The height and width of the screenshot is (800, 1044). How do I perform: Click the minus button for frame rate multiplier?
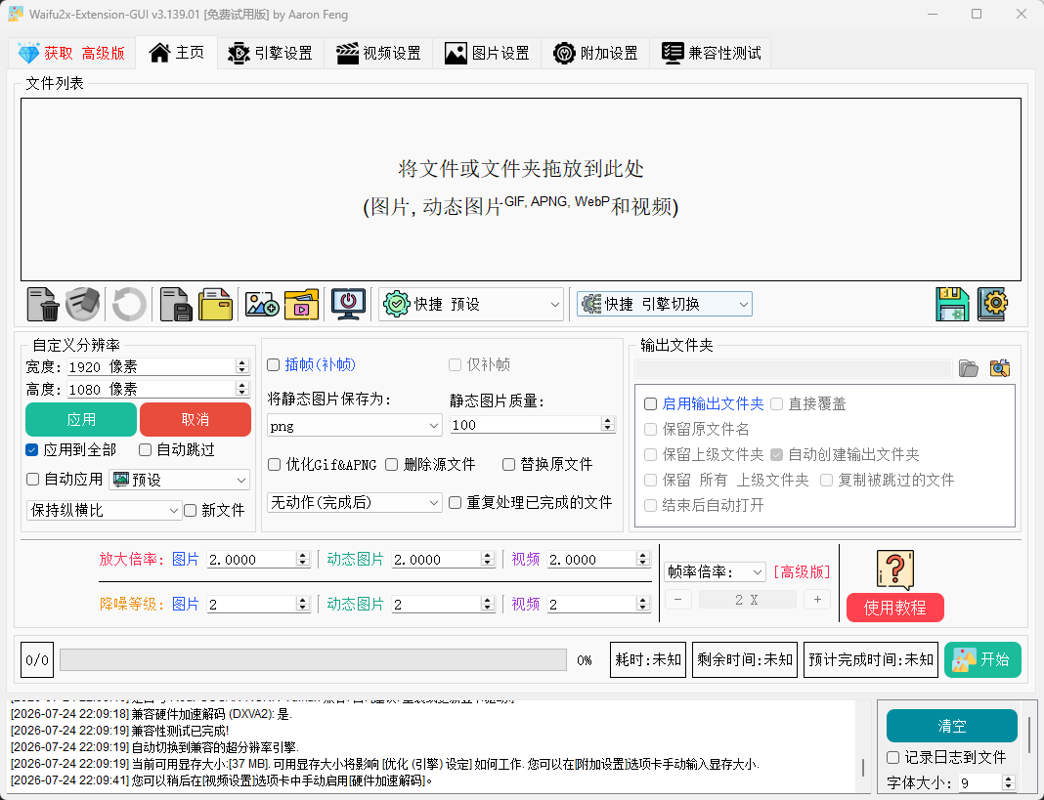[x=677, y=599]
